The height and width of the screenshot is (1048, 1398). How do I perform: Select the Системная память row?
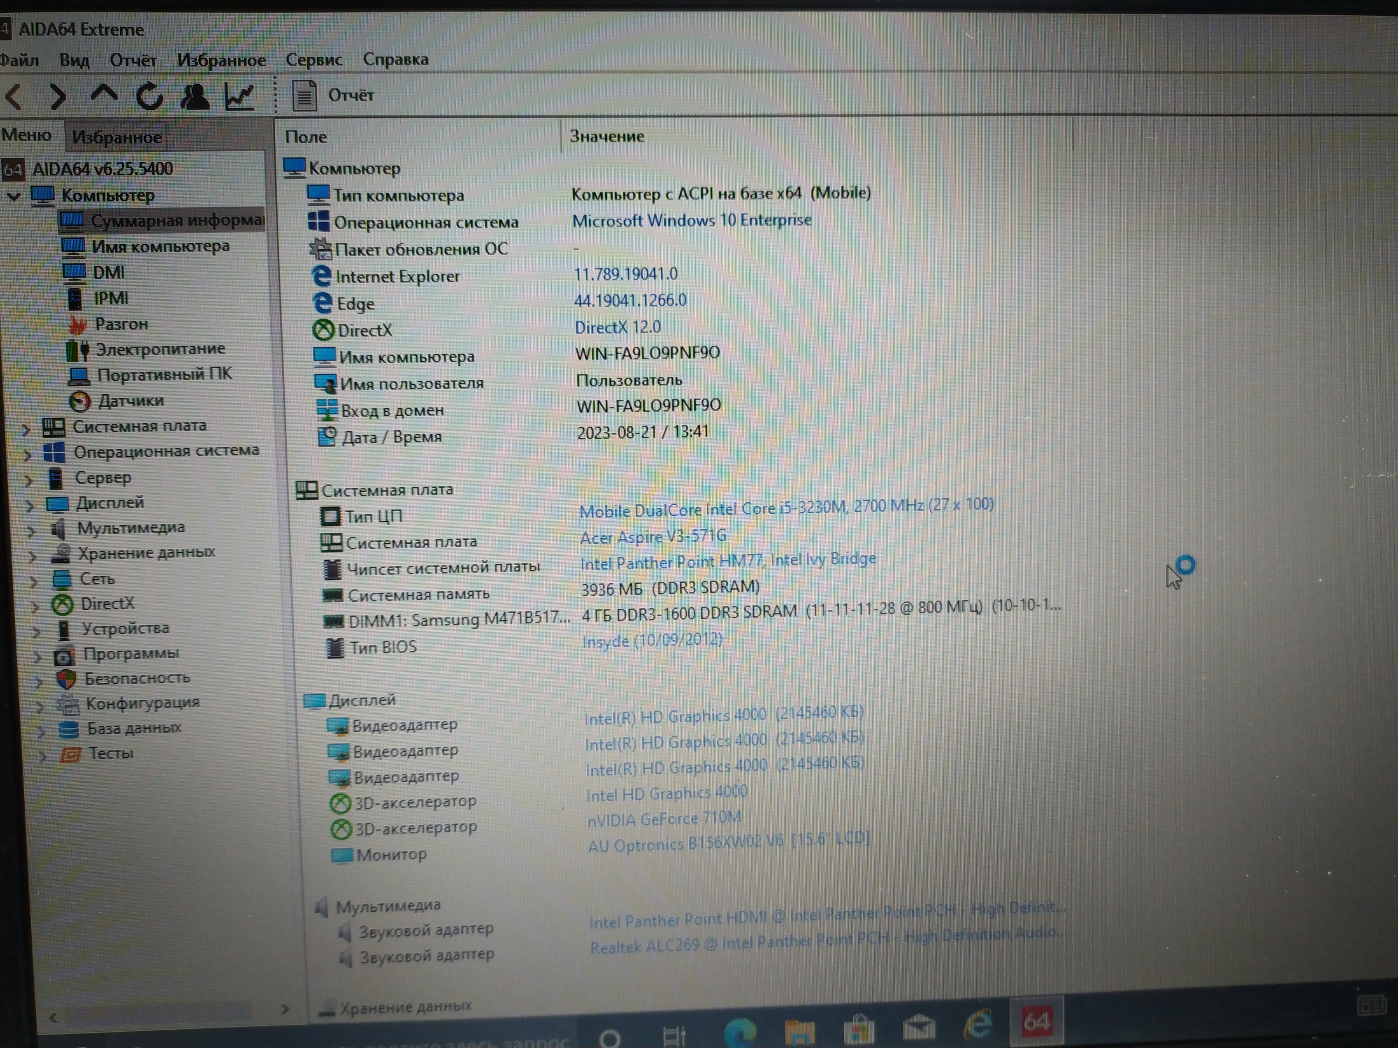coord(541,591)
